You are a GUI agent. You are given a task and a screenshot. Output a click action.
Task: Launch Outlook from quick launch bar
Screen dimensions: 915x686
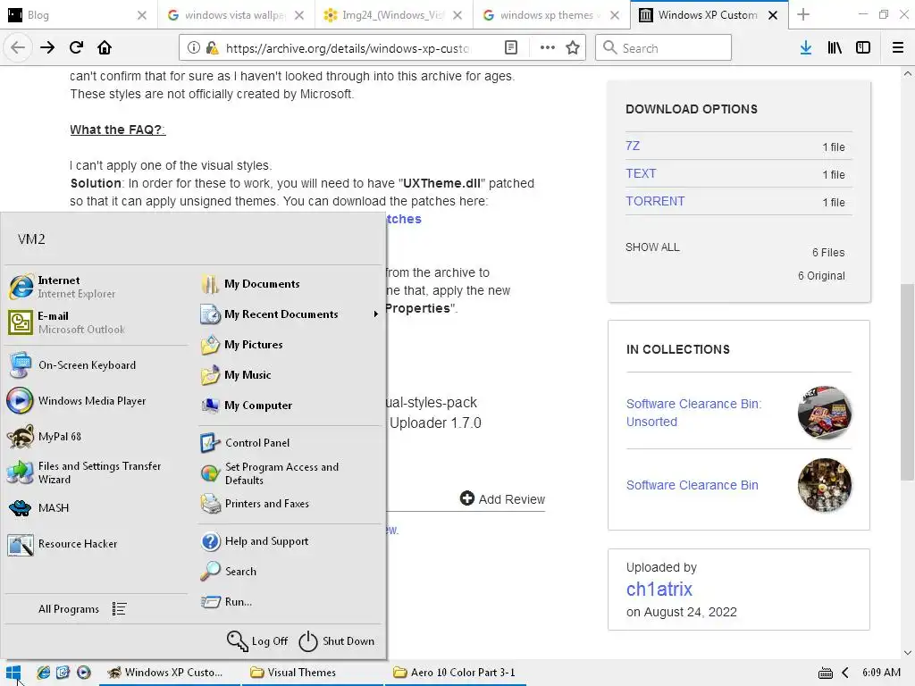[63, 673]
